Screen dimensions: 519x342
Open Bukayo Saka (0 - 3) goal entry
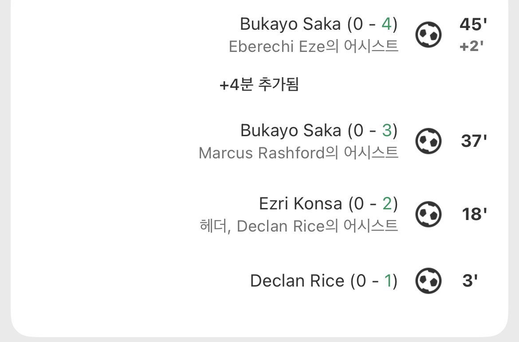319,130
